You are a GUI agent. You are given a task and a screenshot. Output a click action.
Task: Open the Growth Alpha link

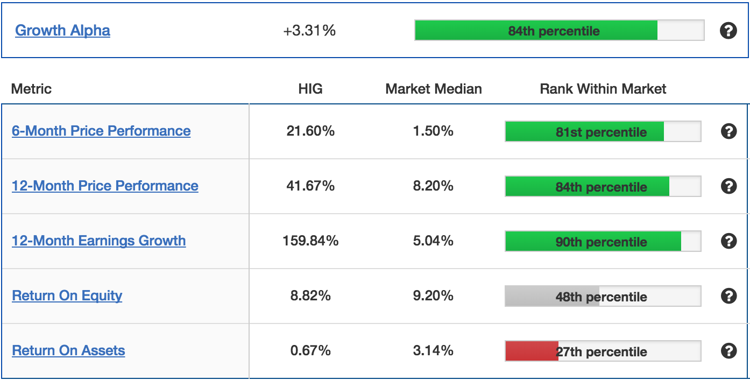61,31
